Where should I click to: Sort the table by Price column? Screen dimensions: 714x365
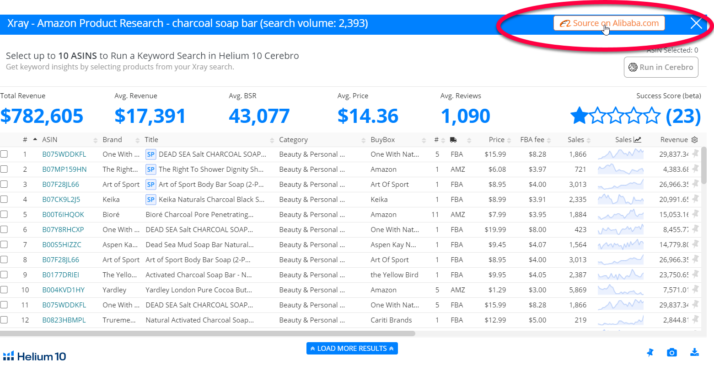coord(497,140)
